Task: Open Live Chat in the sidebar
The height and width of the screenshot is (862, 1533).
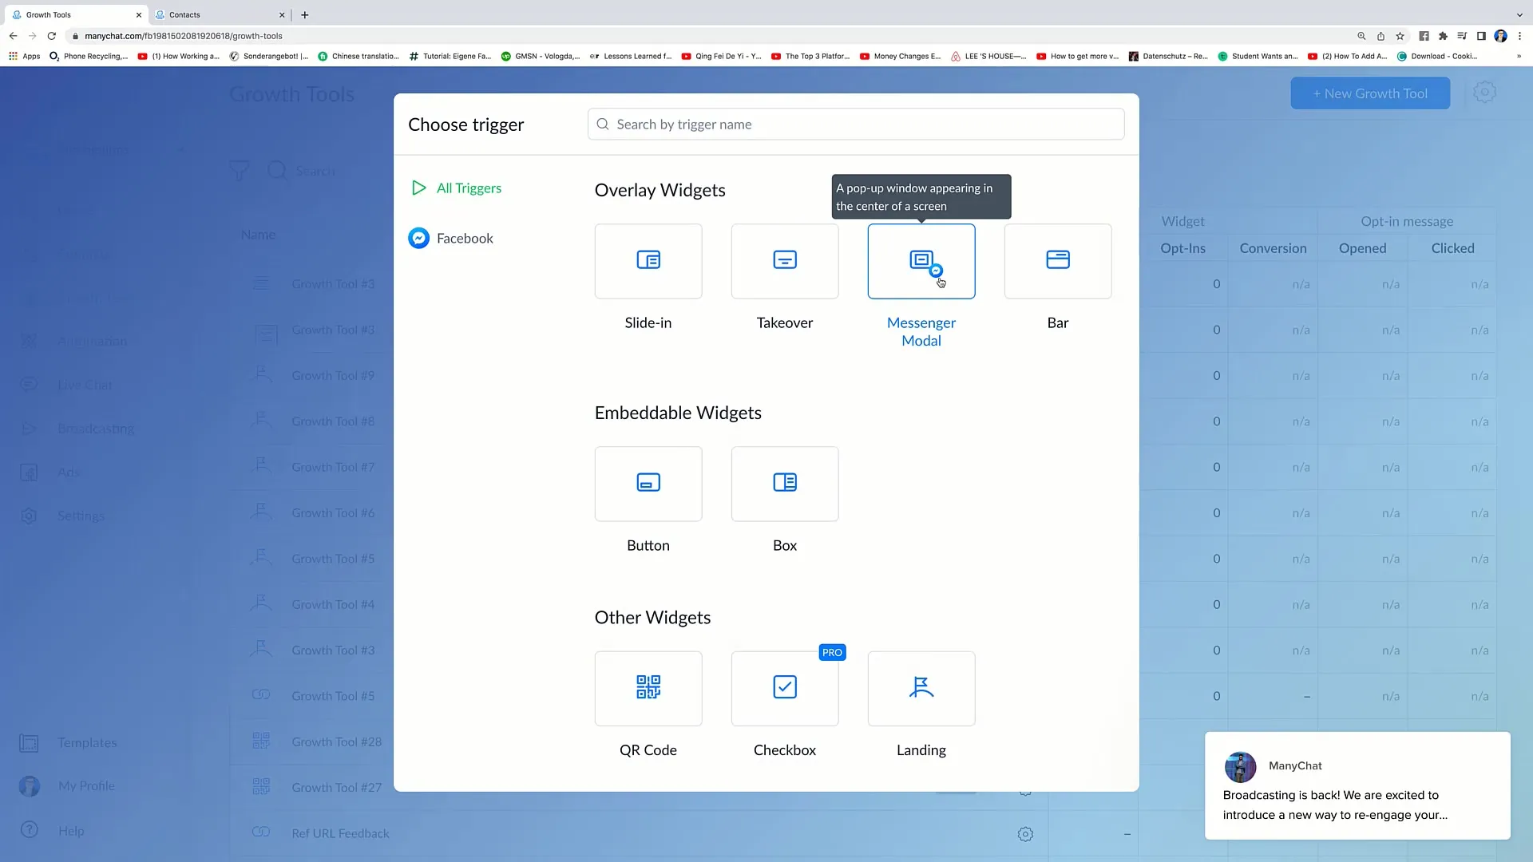Action: pos(66,386)
